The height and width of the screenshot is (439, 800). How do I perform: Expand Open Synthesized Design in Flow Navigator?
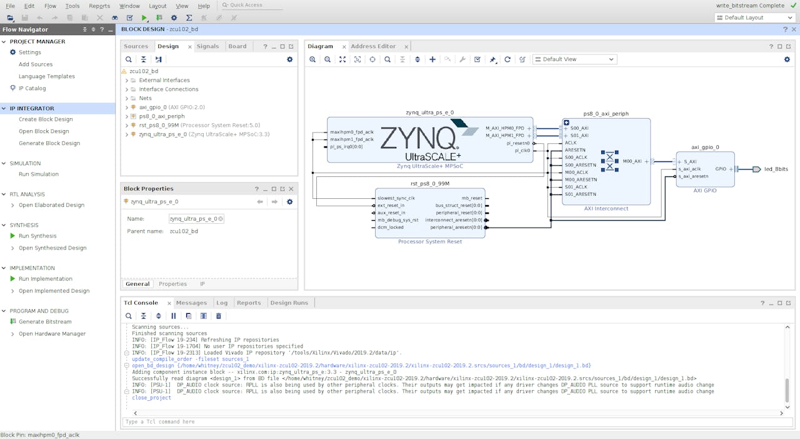tap(13, 248)
